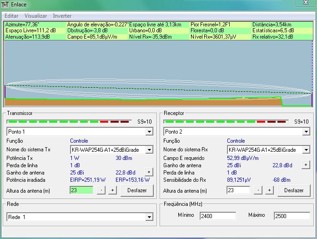Expand the Ponto 1 transmitter dropdown
Screen dimensions: 317x239
coord(149,132)
